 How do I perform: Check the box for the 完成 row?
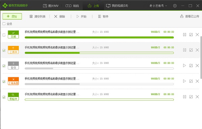point(4,35)
